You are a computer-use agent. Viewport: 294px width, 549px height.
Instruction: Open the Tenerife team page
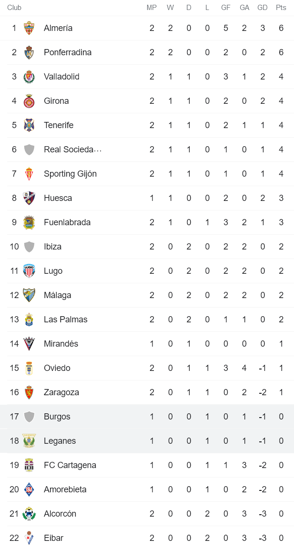[59, 125]
